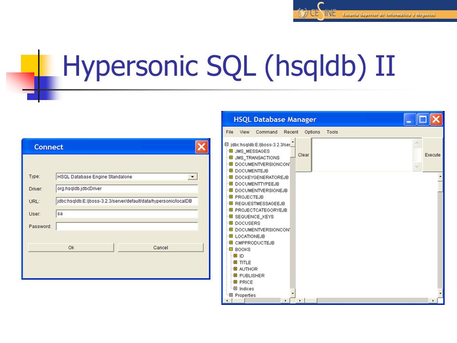Click the tree panel's horizontal scroll-left arrow

(x=228, y=301)
